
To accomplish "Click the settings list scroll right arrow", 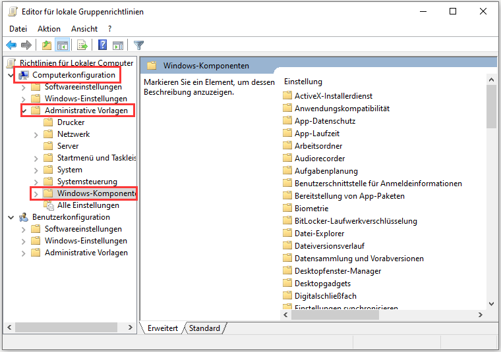I will (x=480, y=315).
